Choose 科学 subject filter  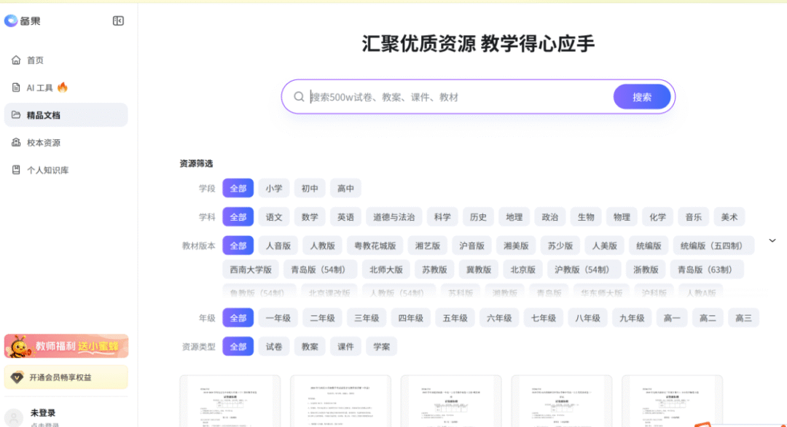(442, 216)
